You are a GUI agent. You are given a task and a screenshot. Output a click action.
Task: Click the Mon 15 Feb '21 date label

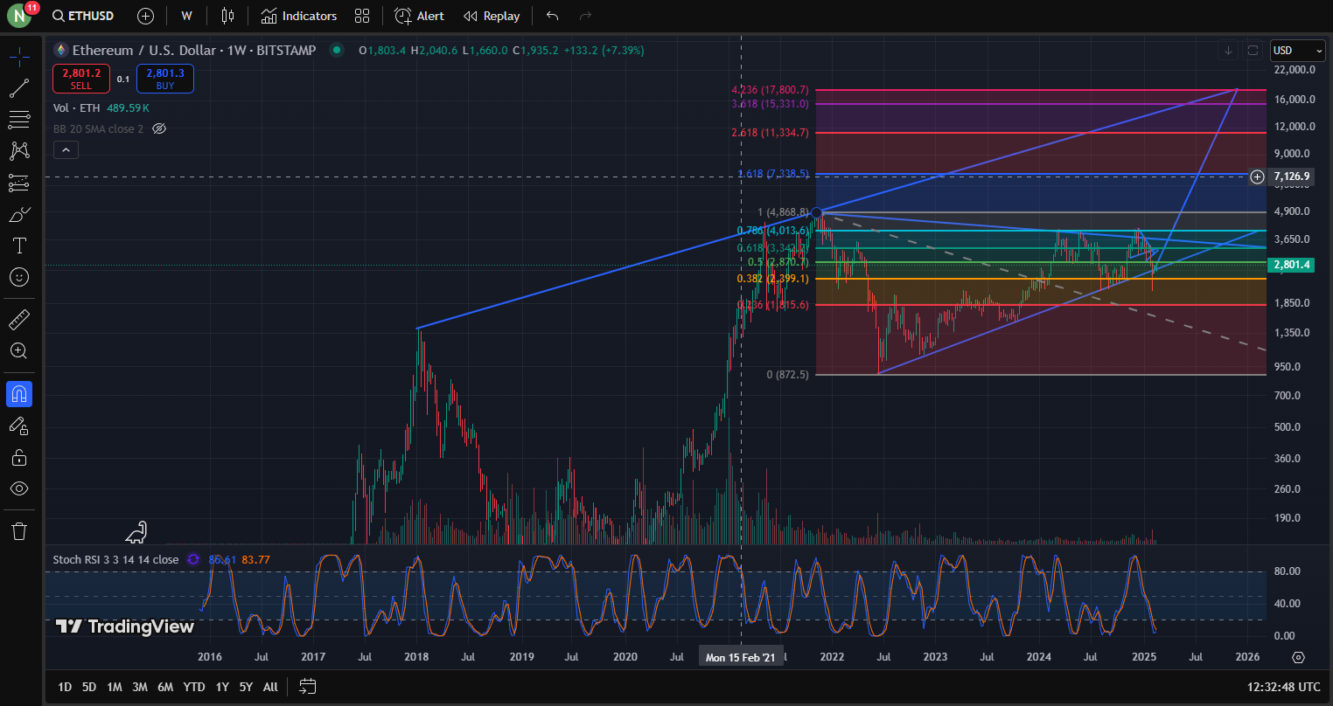pyautogui.click(x=741, y=657)
